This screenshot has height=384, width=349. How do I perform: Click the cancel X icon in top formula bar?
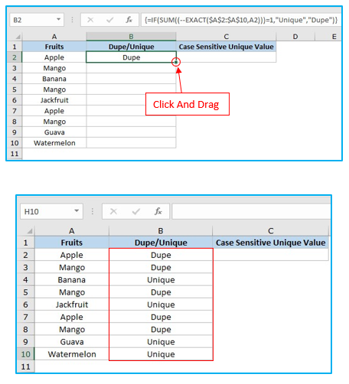click(90, 20)
